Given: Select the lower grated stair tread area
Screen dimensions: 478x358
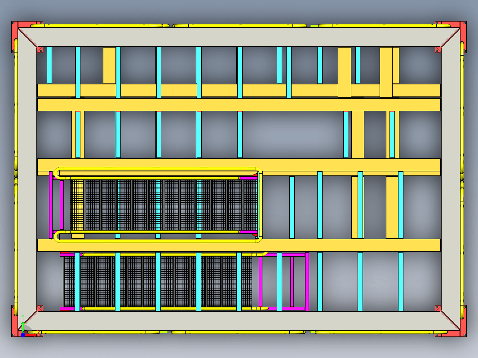Looking at the screenshot, I should (x=158, y=282).
